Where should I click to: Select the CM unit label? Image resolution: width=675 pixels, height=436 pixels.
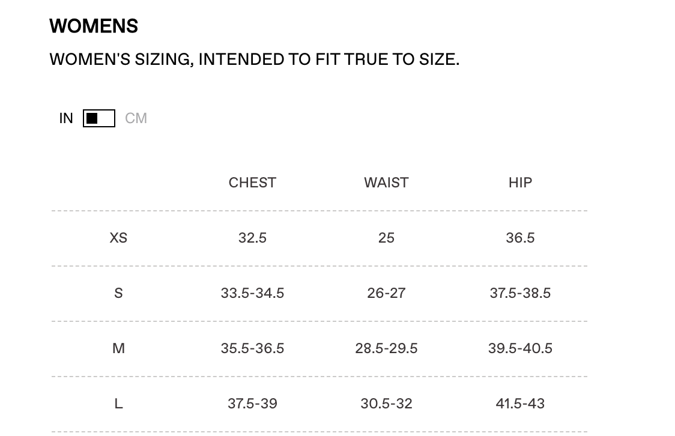pos(136,118)
